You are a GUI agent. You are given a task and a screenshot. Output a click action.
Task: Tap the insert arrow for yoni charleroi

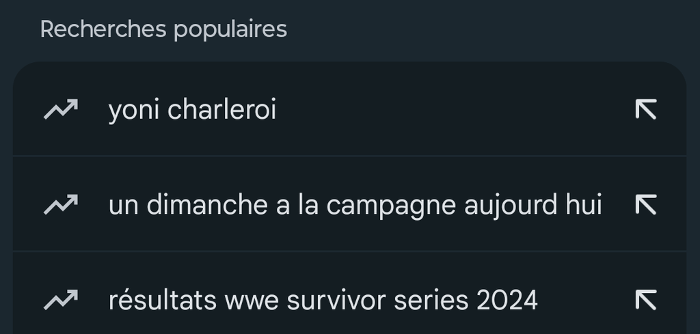point(645,109)
